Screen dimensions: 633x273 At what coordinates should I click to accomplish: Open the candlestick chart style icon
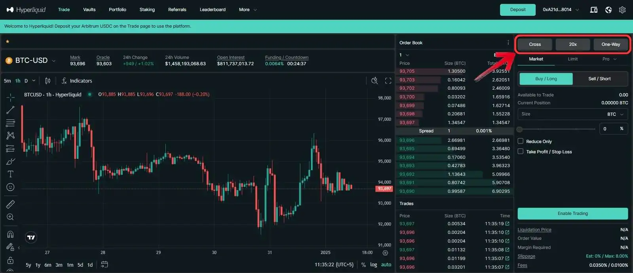coord(47,81)
